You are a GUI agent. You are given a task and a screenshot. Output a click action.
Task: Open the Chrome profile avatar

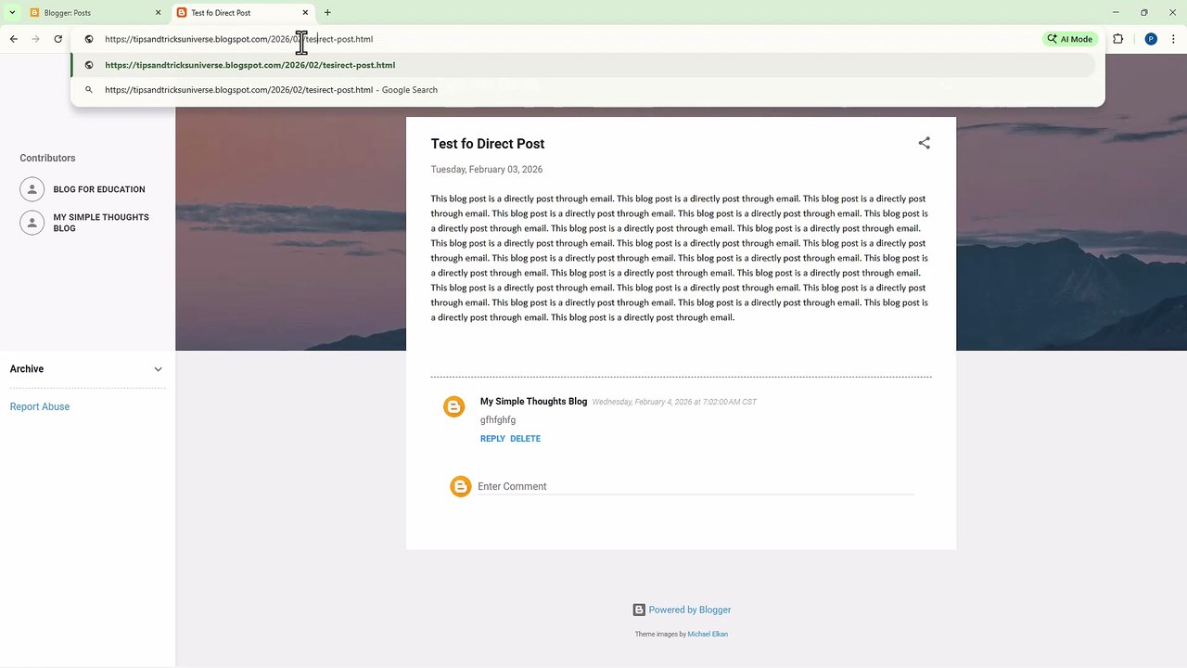click(1151, 39)
